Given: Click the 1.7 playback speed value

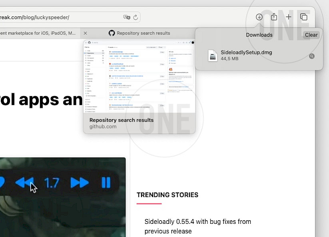Looking at the screenshot, I should (52, 183).
